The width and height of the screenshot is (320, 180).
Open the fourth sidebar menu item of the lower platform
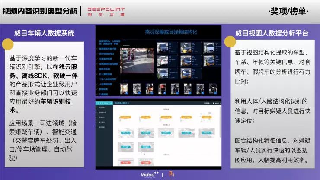click(x=102, y=122)
